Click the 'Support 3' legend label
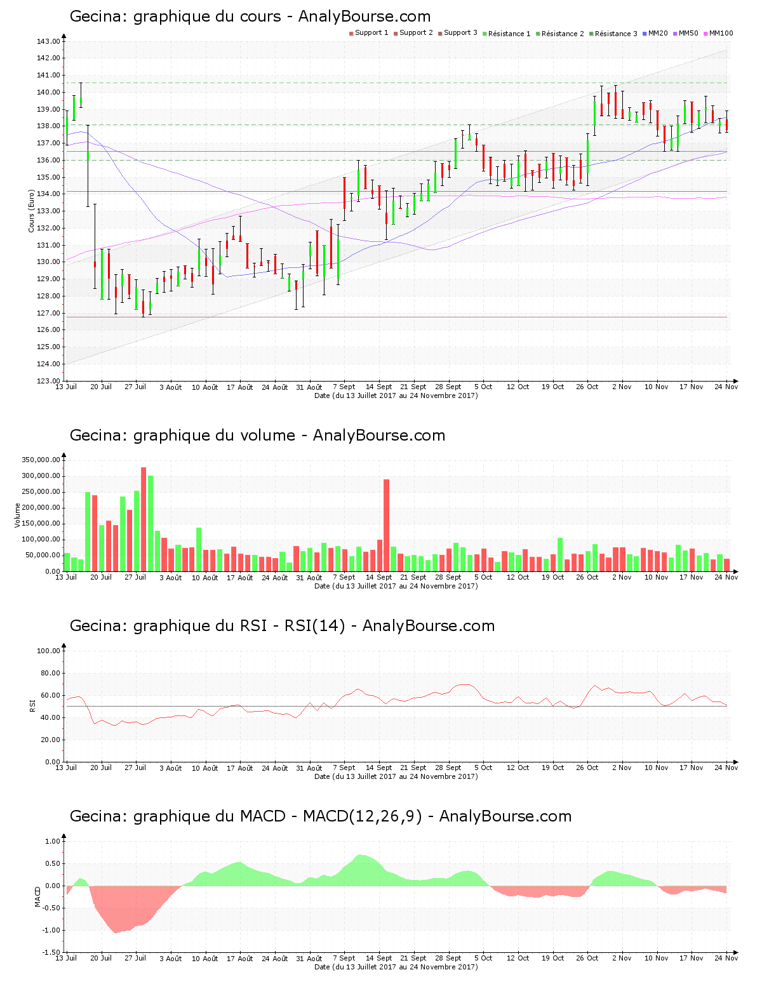Viewport: 762px width, 984px height. click(460, 33)
